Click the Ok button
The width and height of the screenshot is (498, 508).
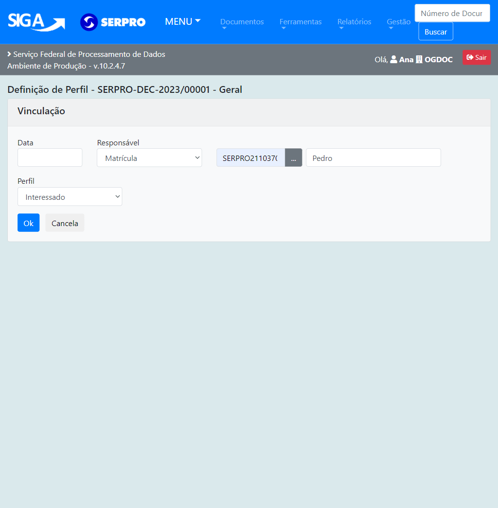pos(29,223)
